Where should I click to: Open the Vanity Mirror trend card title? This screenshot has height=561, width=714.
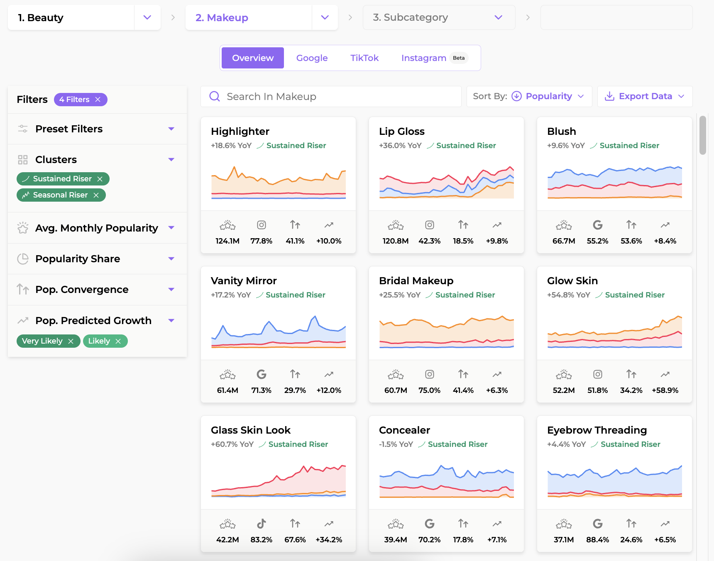[x=244, y=281]
